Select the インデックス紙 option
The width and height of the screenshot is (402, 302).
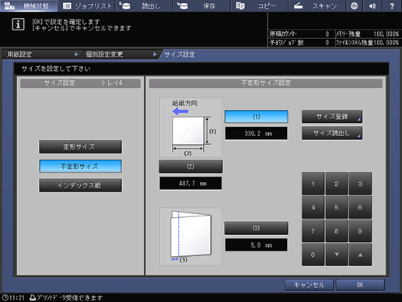pos(80,185)
